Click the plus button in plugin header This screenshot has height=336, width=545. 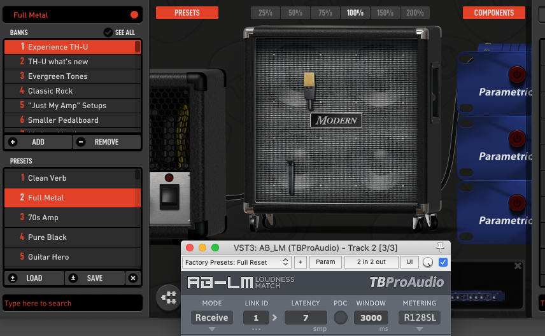tap(301, 262)
